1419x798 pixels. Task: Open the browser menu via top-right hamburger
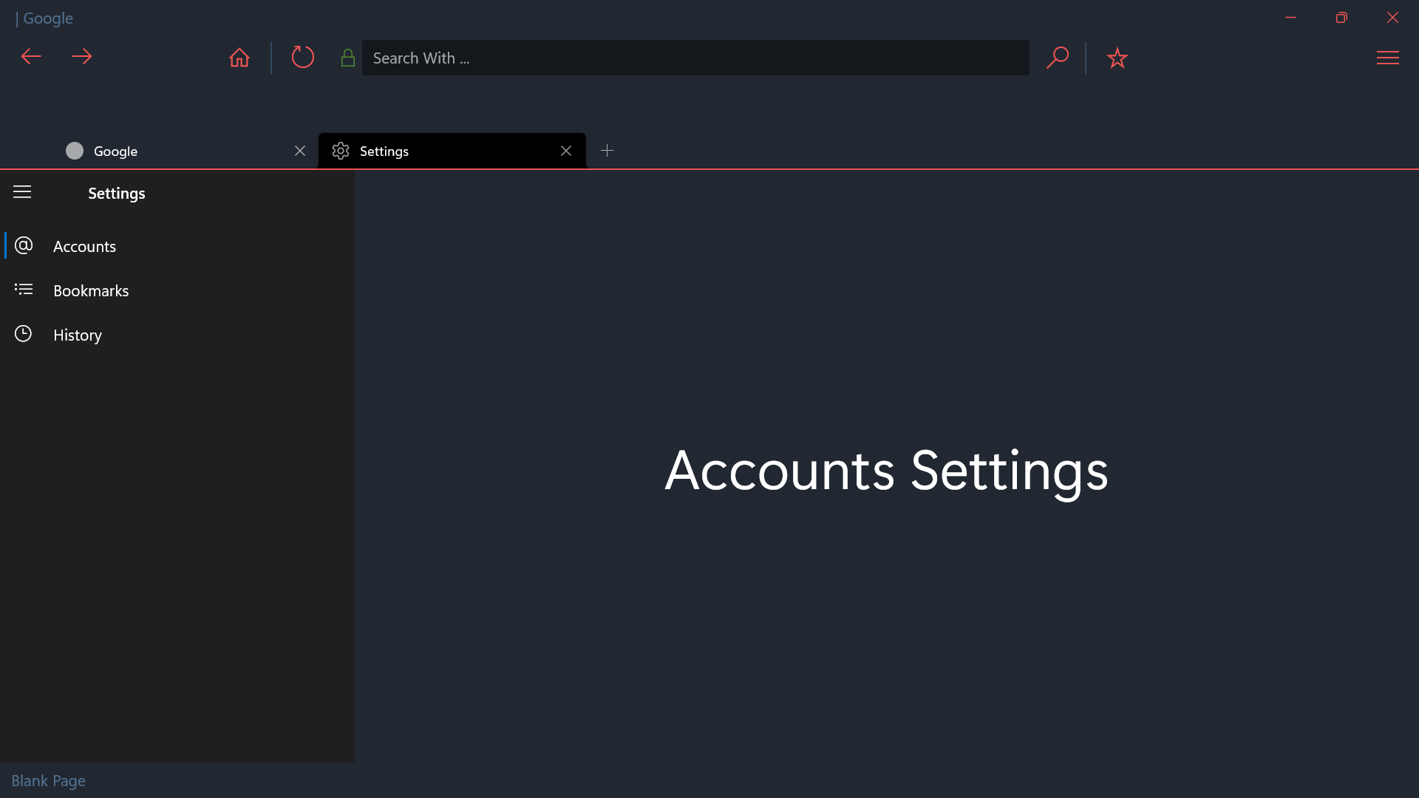coord(1389,57)
